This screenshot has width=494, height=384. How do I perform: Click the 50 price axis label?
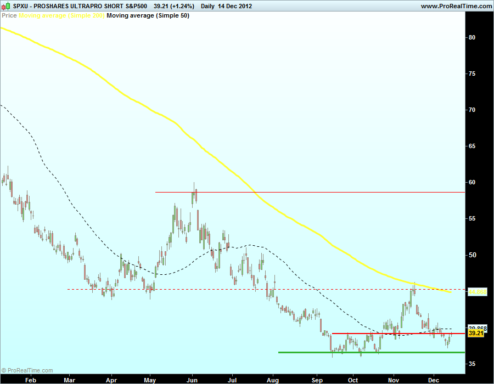pyautogui.click(x=472, y=255)
